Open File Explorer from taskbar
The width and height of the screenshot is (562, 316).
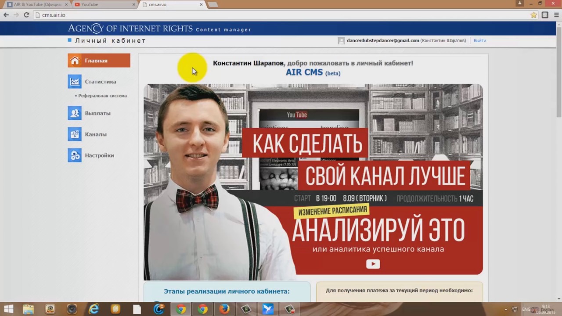(x=29, y=309)
